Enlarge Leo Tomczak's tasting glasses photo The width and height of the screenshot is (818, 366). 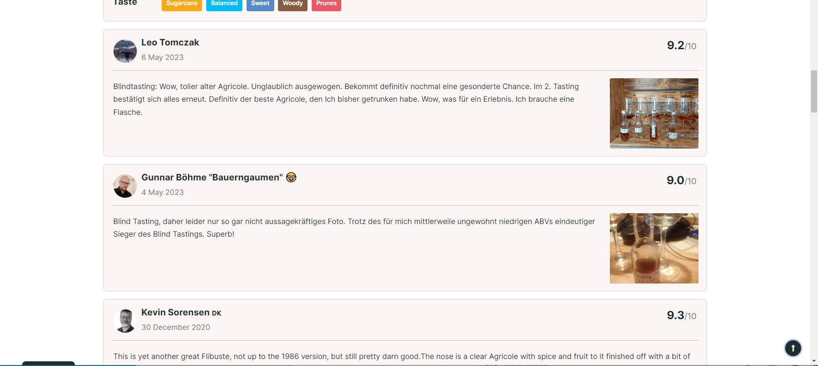pyautogui.click(x=654, y=113)
